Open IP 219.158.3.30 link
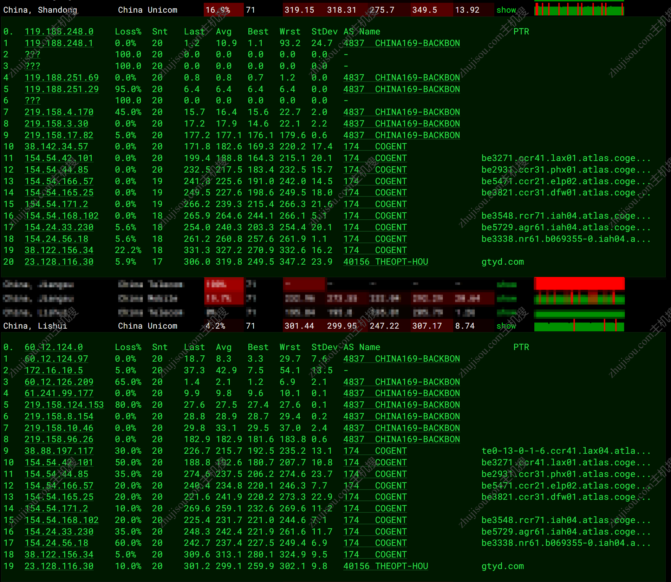 56,124
